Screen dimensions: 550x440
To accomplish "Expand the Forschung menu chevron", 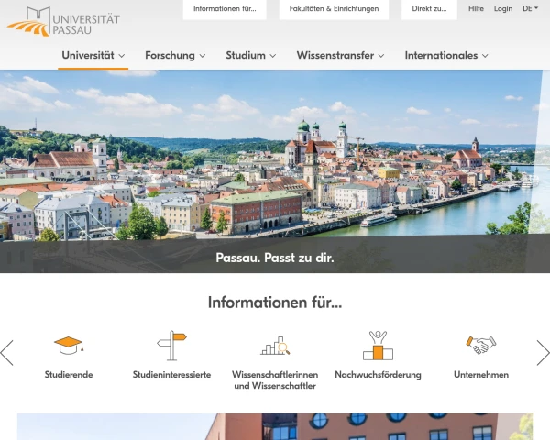I will point(203,56).
